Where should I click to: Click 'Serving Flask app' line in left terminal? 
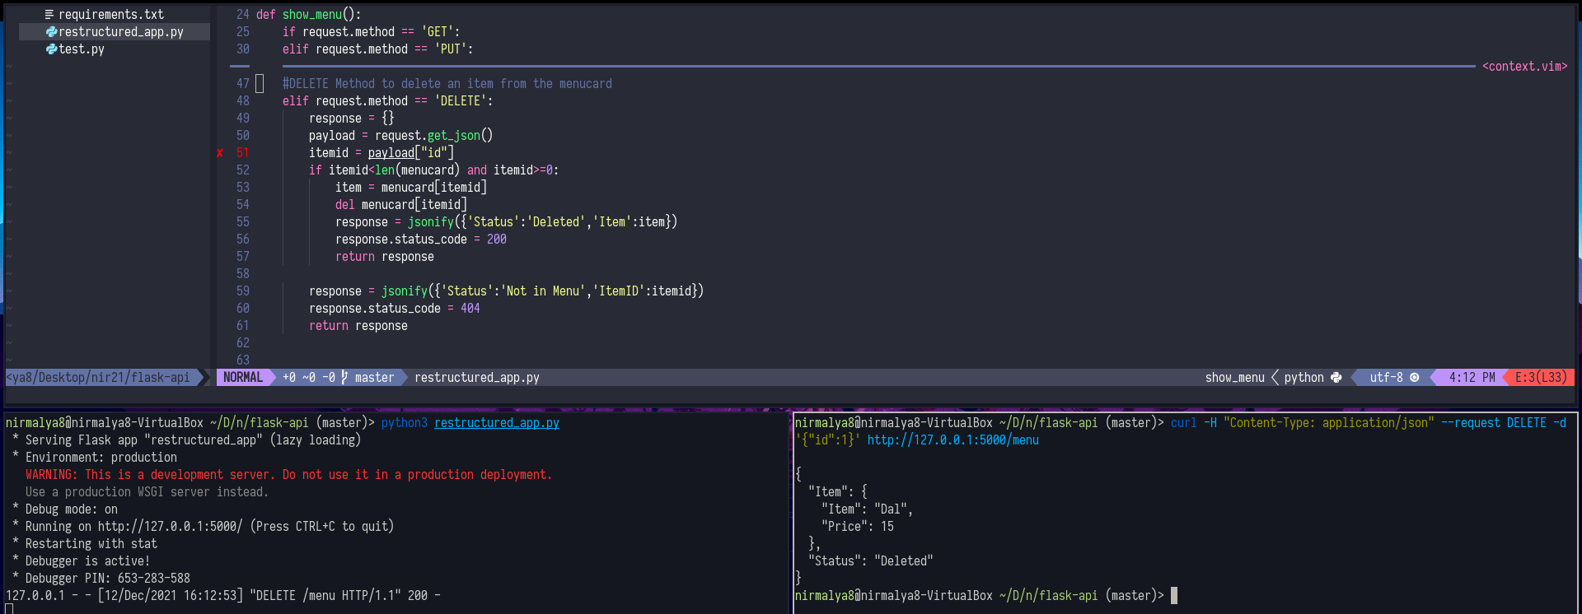click(x=194, y=440)
